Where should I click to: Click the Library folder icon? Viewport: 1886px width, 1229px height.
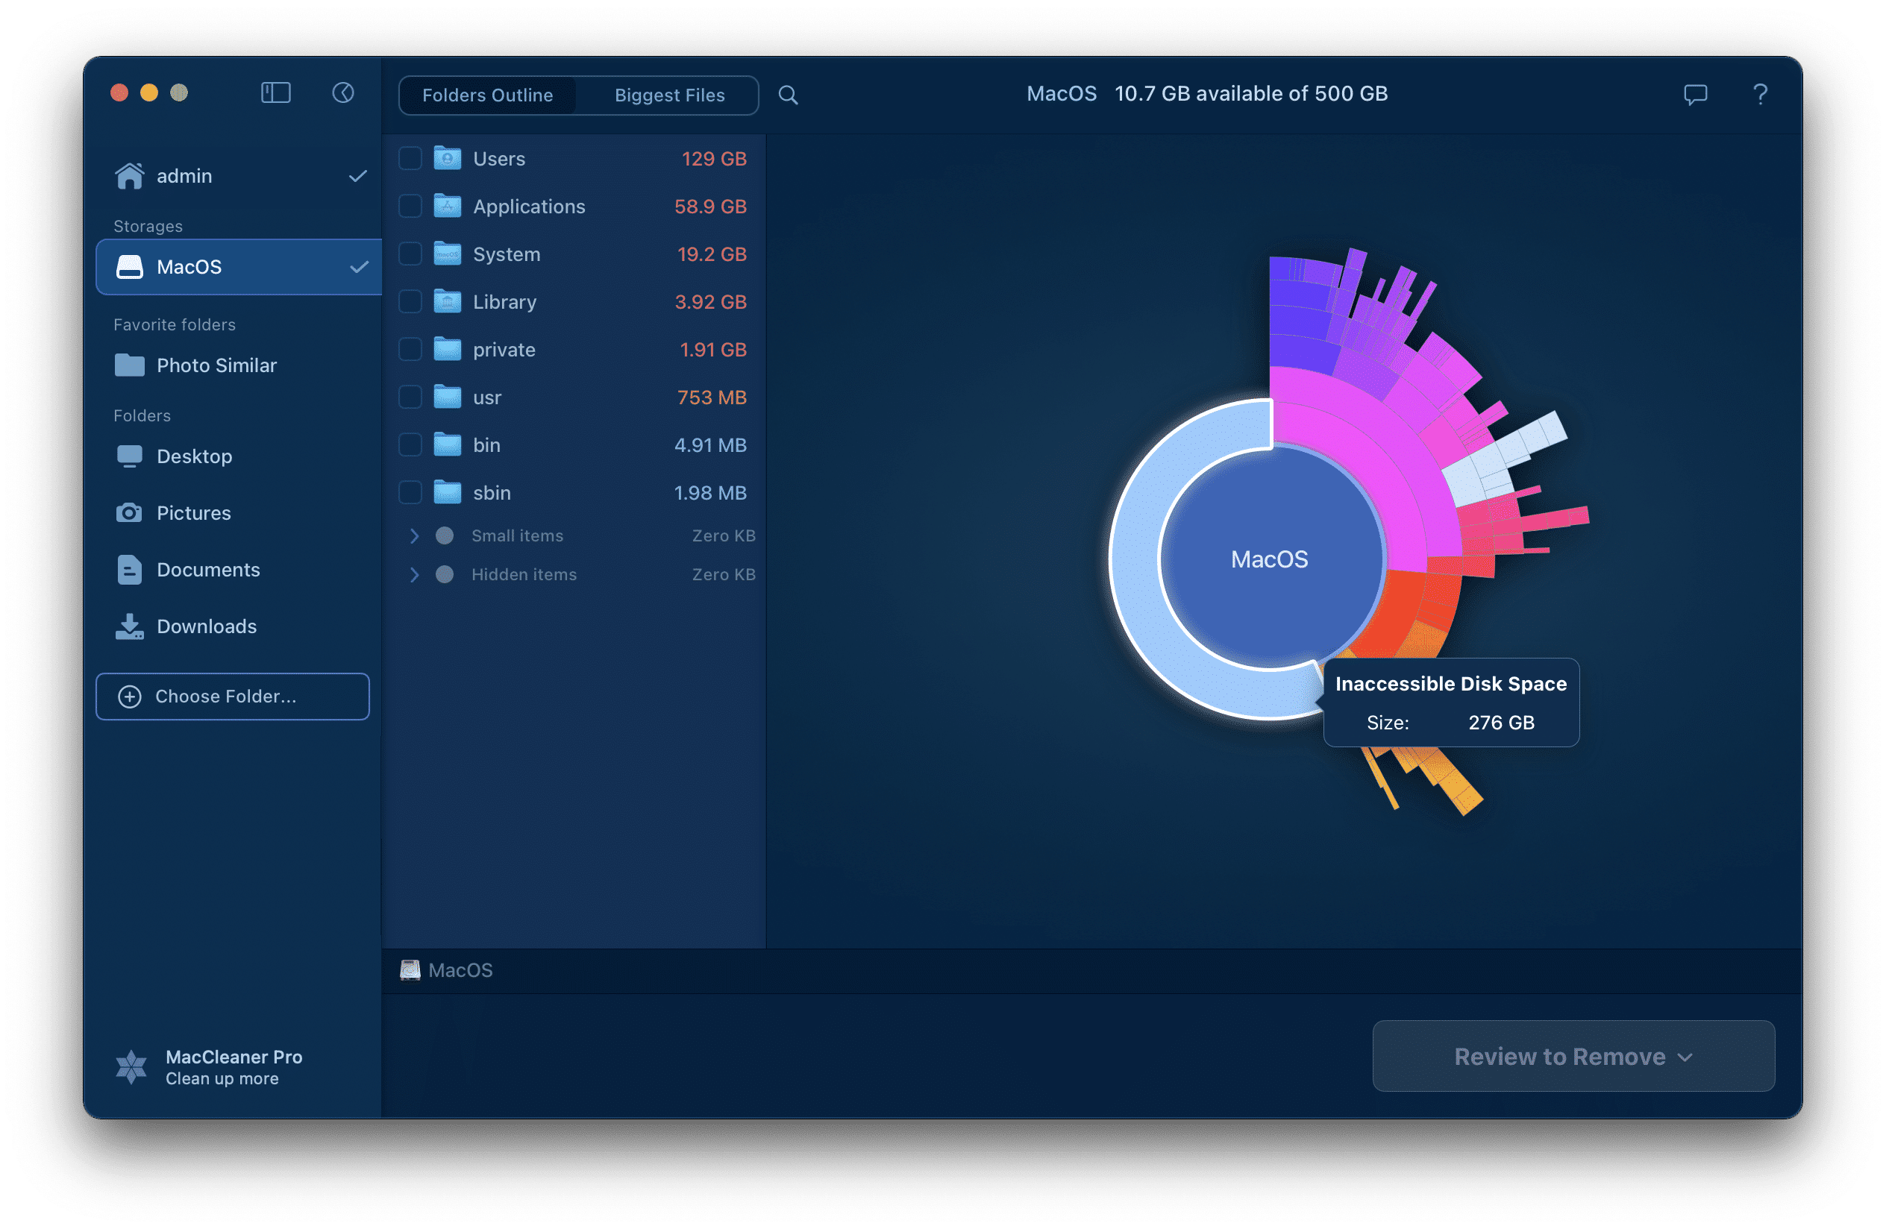448,302
